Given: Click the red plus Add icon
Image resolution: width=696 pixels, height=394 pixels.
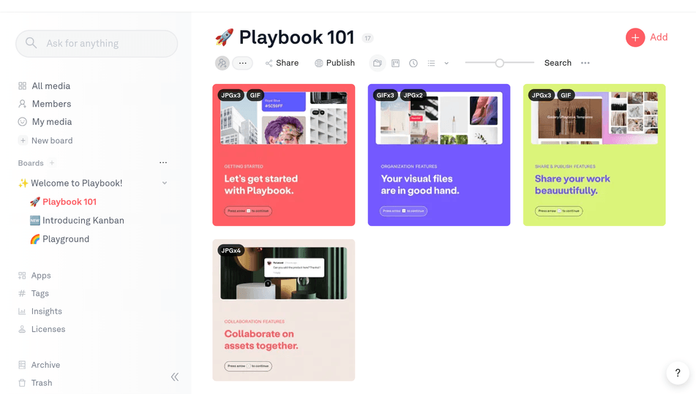Looking at the screenshot, I should (635, 38).
